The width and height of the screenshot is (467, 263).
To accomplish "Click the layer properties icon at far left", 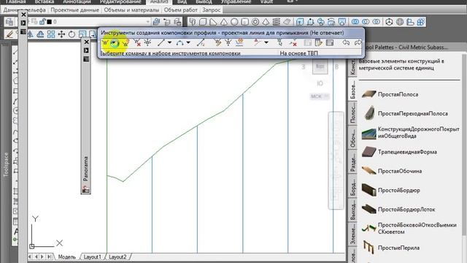I will coord(9,22).
